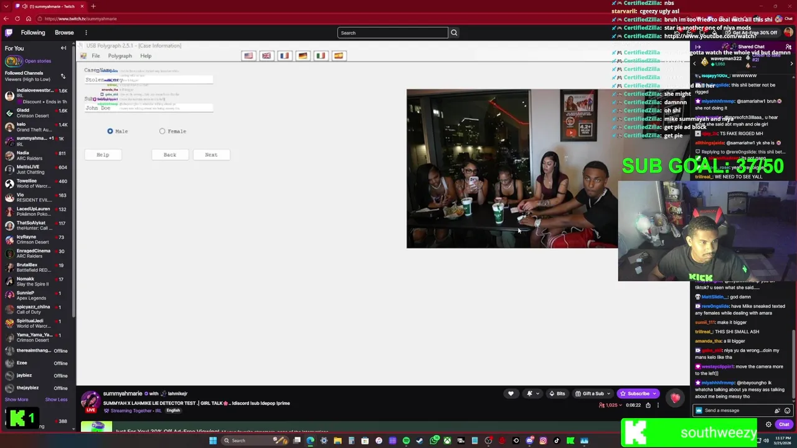Open the Twitch three-dot more menu
This screenshot has height=448, width=797.
pyautogui.click(x=86, y=32)
